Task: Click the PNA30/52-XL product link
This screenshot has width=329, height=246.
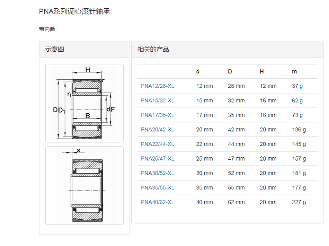Action: coord(157,173)
